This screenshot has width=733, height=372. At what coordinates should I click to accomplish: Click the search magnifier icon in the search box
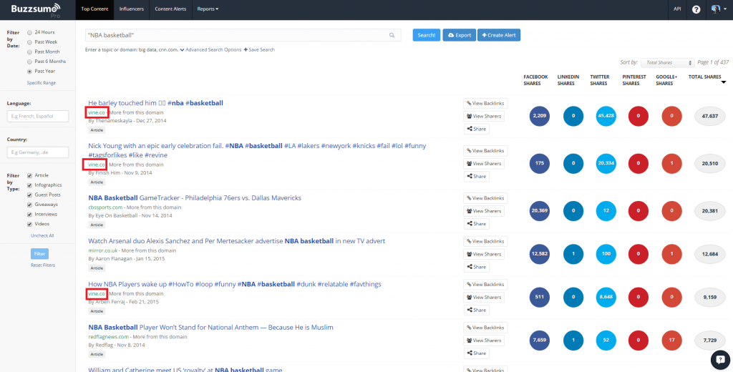tap(392, 35)
